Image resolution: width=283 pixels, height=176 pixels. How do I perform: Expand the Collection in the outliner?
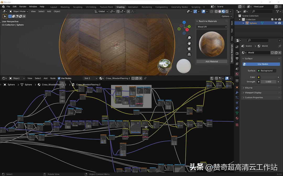click(x=240, y=19)
